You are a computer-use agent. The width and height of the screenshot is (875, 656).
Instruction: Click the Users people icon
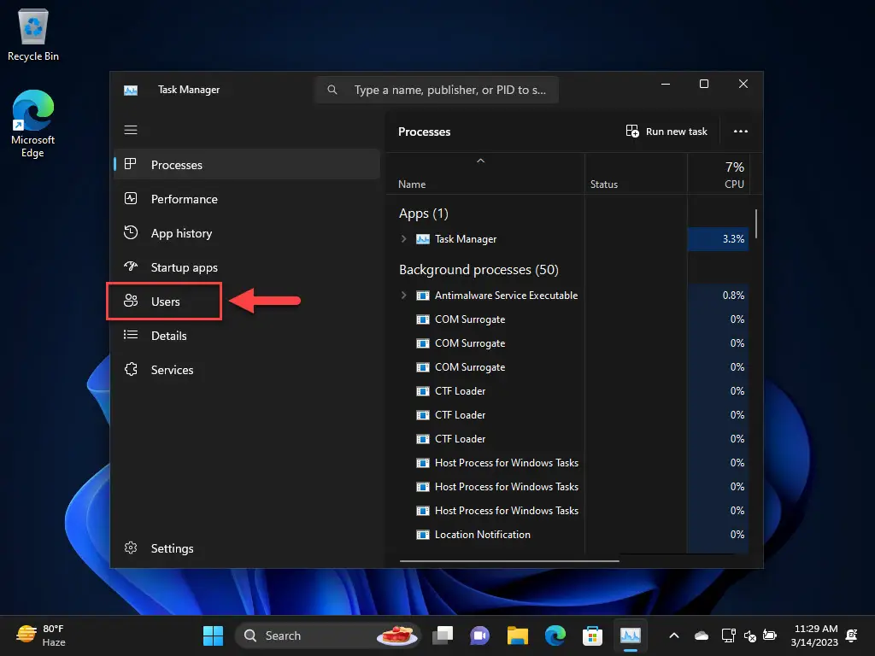click(x=131, y=301)
